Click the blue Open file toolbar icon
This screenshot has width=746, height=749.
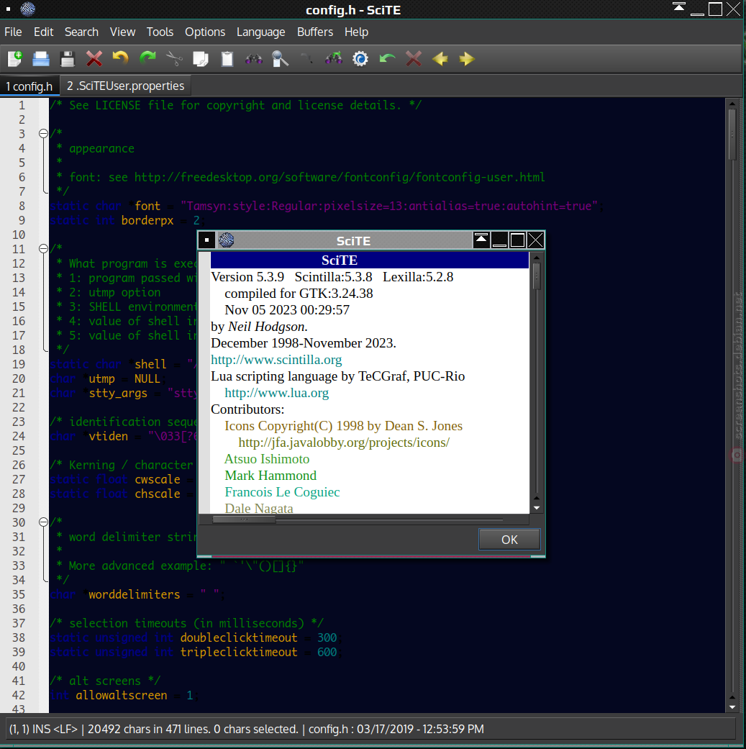click(41, 59)
